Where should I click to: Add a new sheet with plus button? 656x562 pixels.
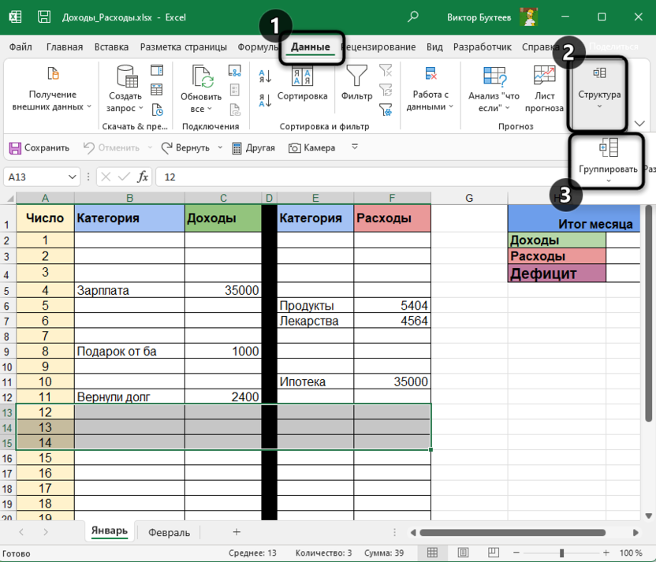pyautogui.click(x=236, y=532)
